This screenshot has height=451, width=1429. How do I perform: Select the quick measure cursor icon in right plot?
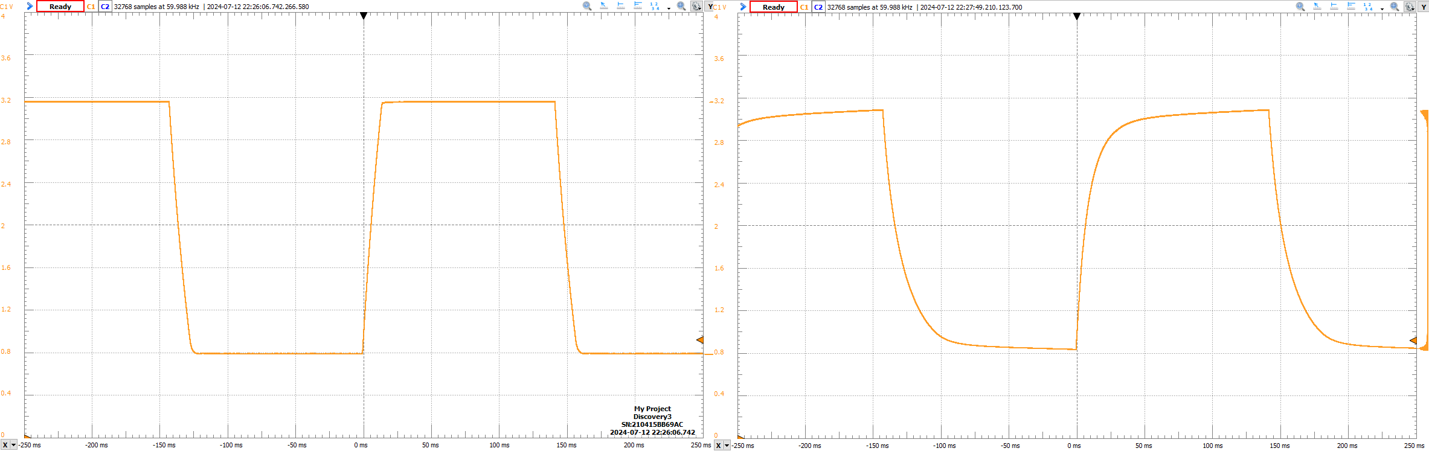tap(1317, 7)
